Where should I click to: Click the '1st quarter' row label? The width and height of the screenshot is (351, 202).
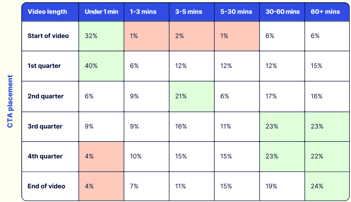[44, 66]
